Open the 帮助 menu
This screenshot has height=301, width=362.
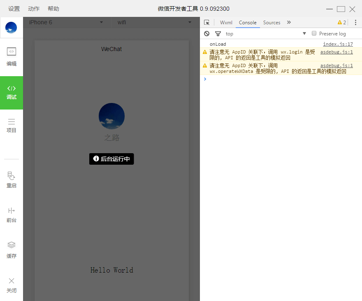53,9
